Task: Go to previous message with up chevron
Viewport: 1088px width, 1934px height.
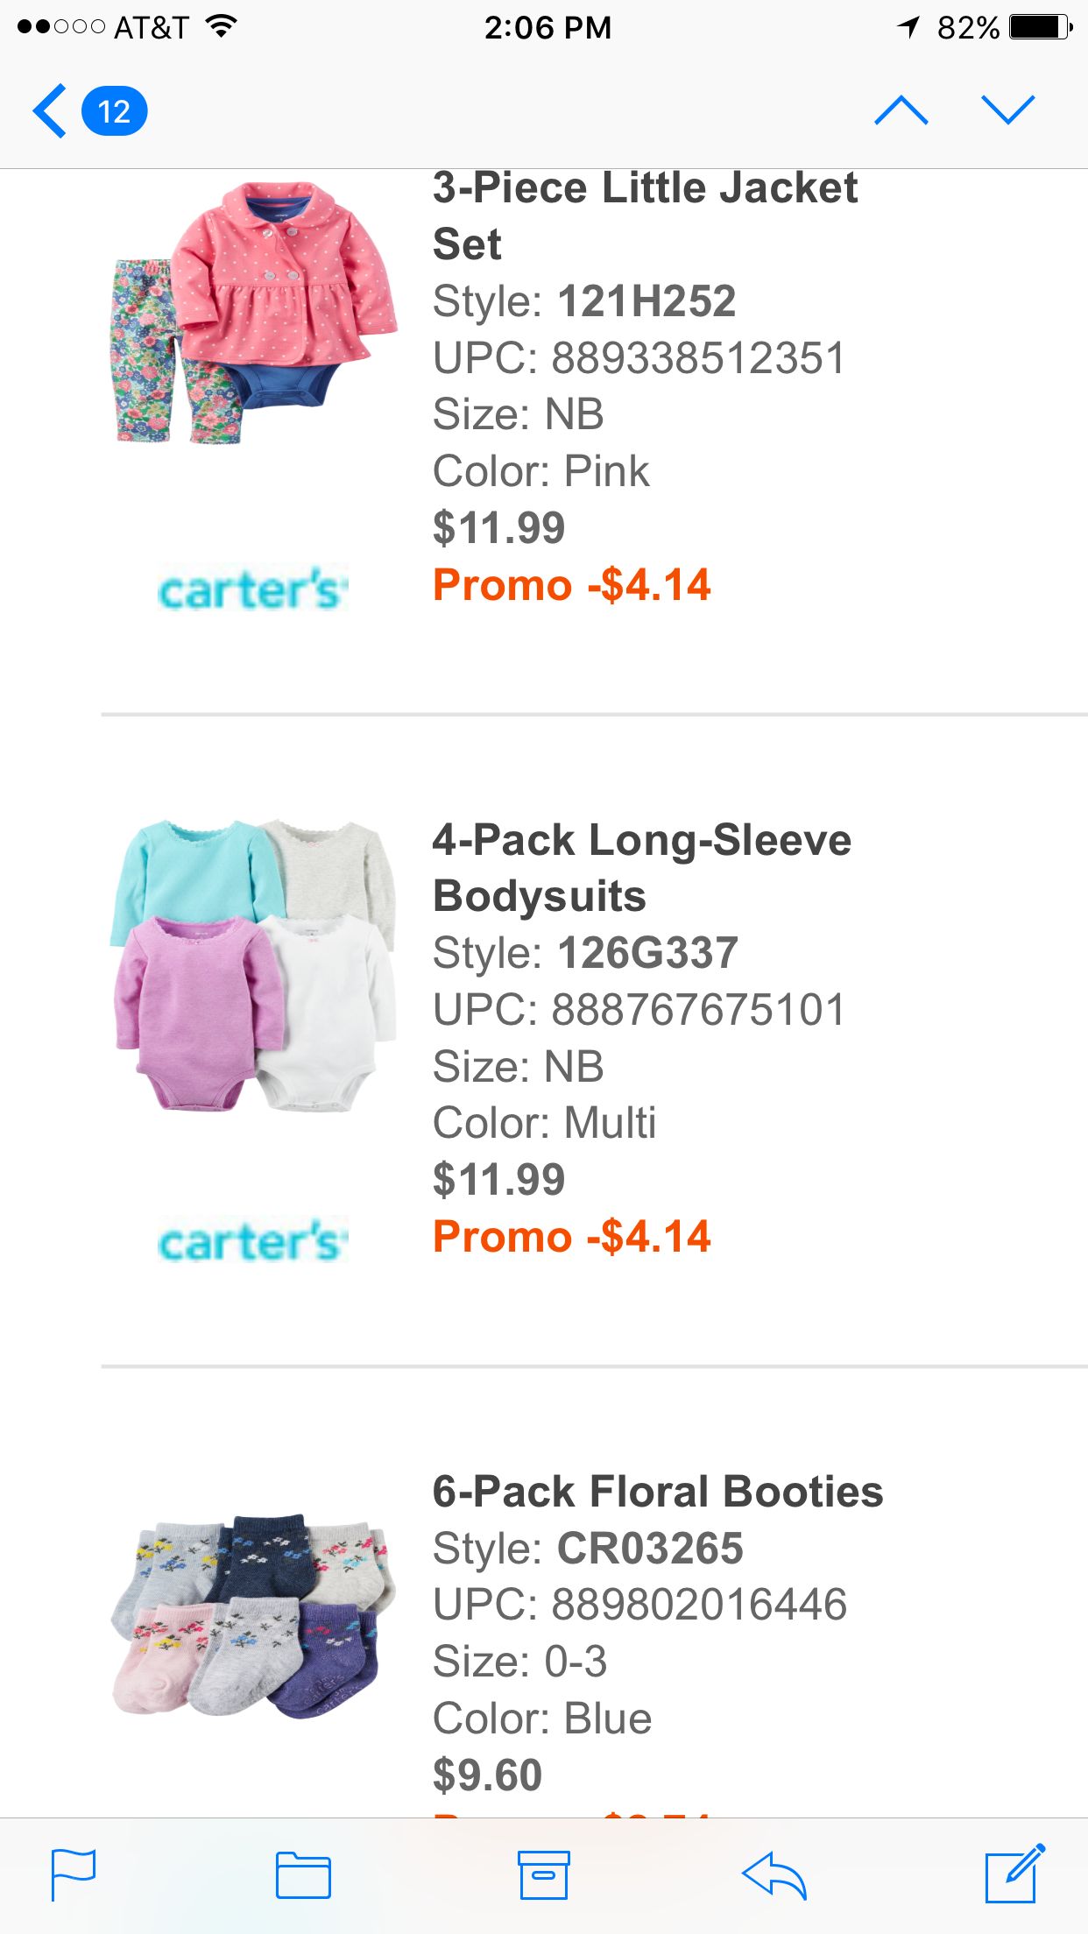Action: (x=901, y=111)
